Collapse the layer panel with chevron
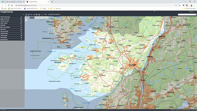This screenshot has height=111, width=197. point(23,14)
